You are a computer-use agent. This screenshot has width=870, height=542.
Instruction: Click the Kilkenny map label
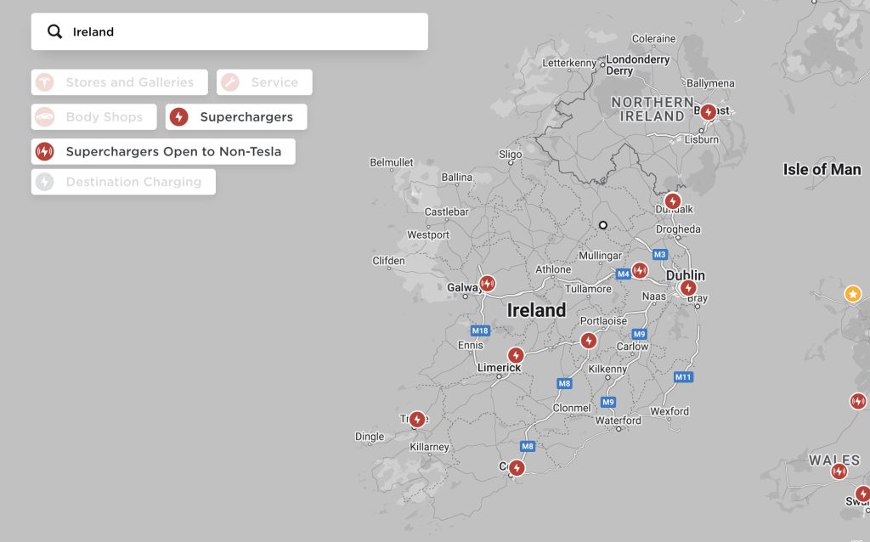(607, 369)
